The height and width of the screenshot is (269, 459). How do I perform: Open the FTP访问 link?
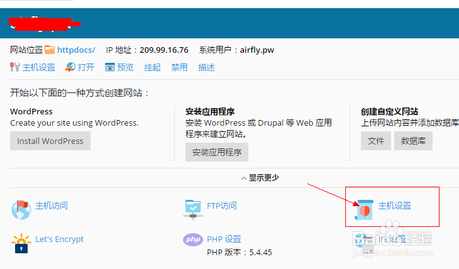[222, 206]
